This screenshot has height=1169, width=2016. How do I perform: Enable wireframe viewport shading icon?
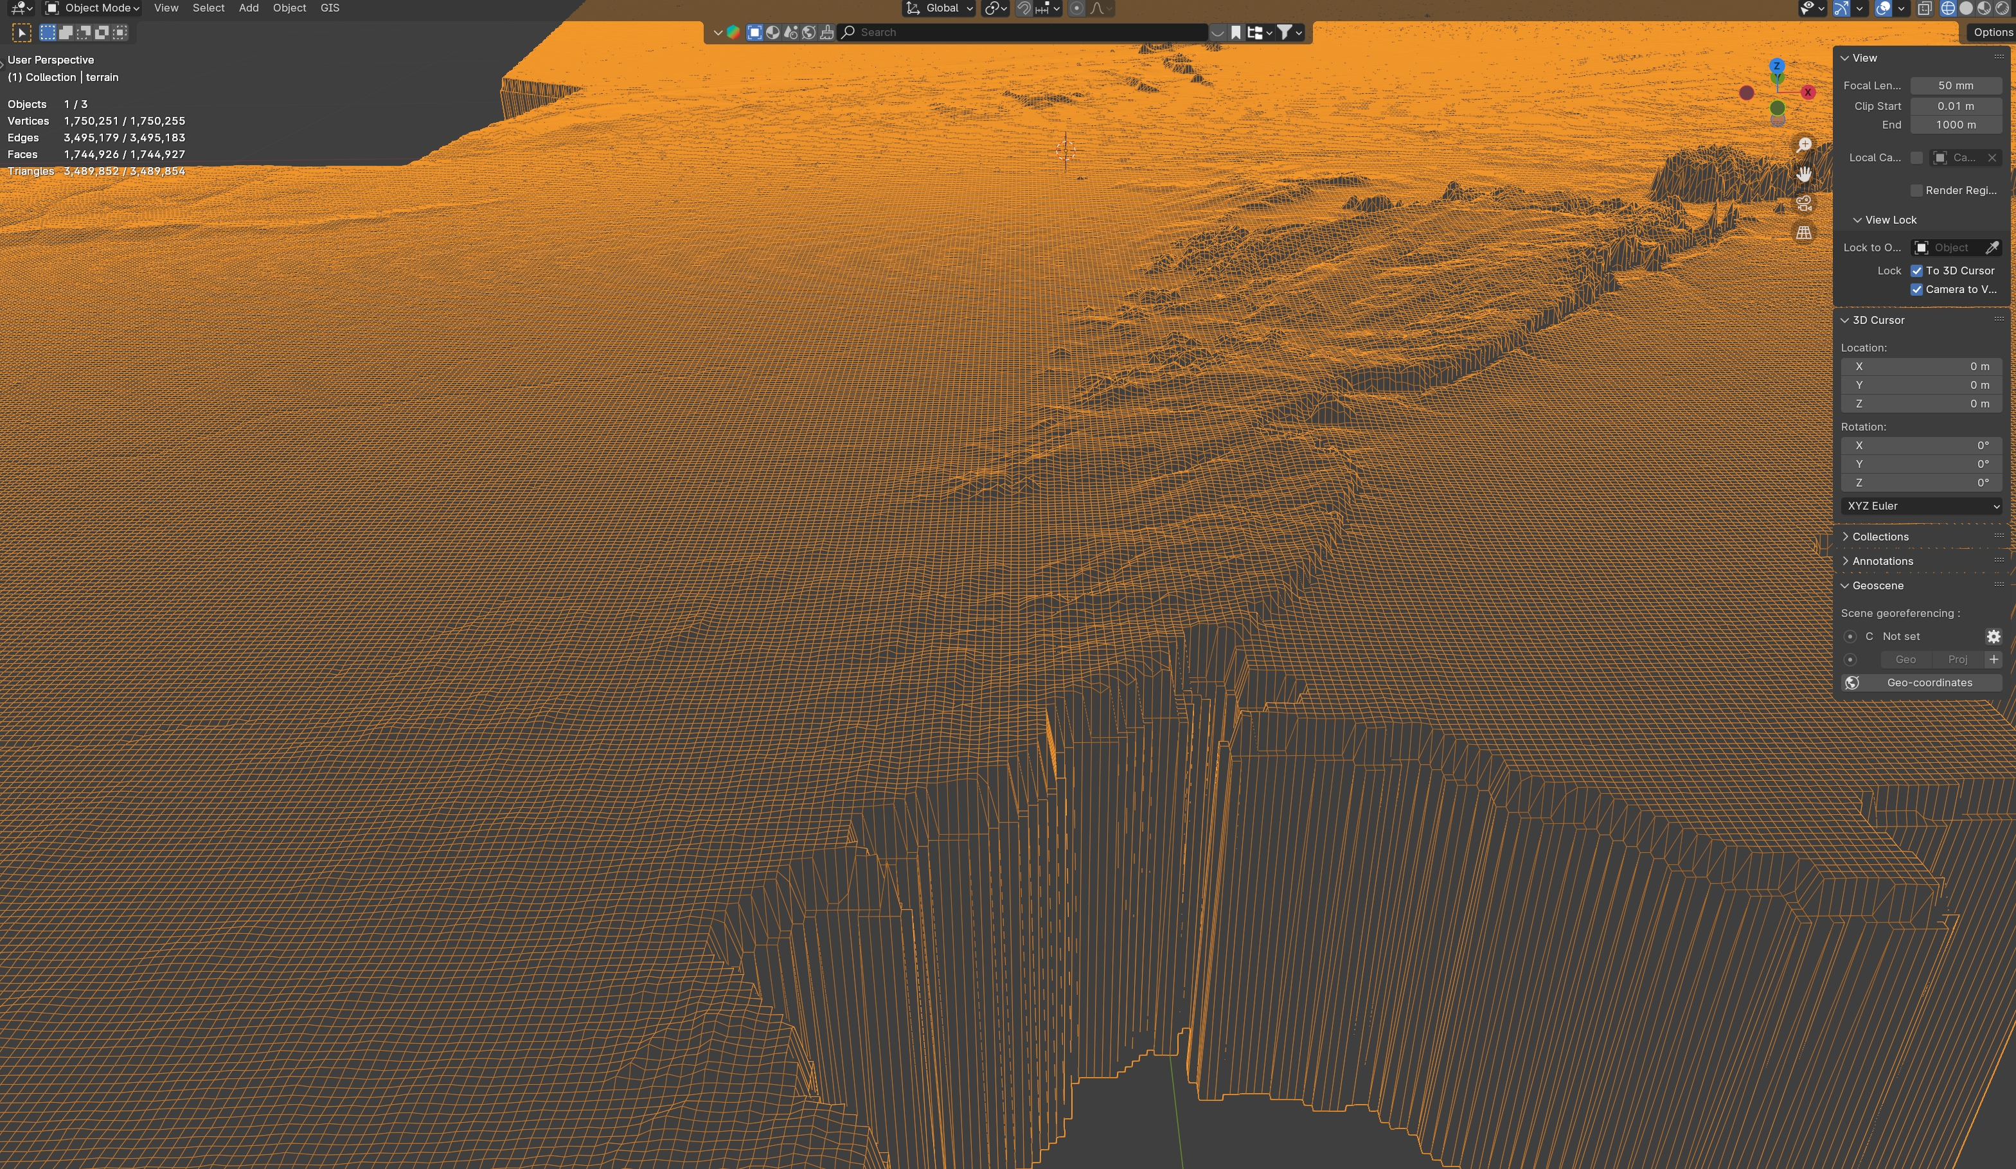[1948, 8]
